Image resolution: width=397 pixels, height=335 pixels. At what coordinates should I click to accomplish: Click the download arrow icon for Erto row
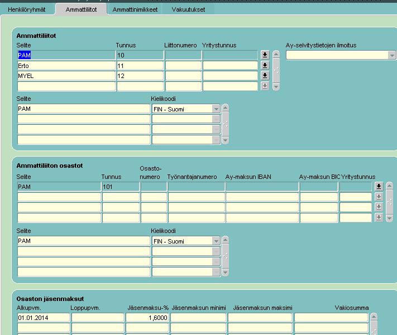(265, 65)
